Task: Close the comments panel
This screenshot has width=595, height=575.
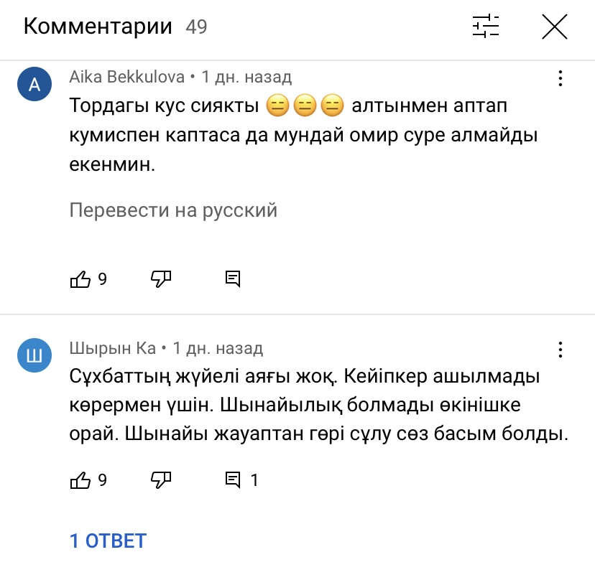Action: [554, 27]
